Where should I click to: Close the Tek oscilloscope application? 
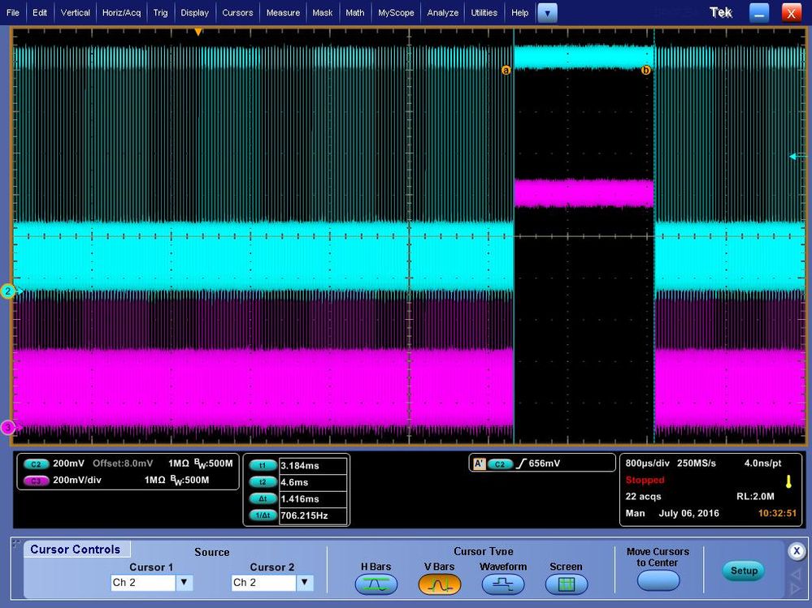pos(791,13)
